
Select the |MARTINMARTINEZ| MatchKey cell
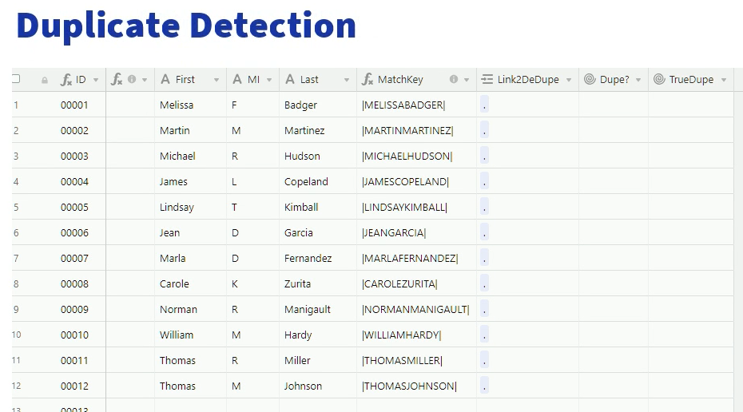pyautogui.click(x=416, y=130)
